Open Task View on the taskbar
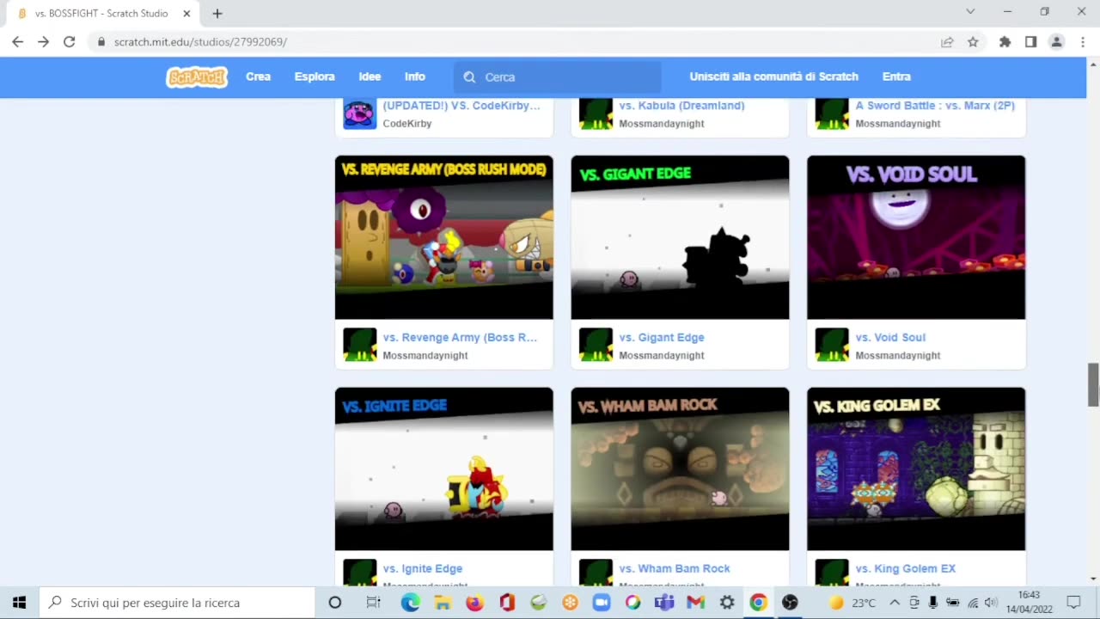 [x=373, y=603]
